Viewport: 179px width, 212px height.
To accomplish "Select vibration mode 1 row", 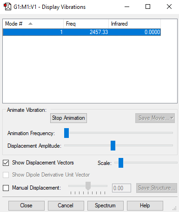I will click(82, 32).
